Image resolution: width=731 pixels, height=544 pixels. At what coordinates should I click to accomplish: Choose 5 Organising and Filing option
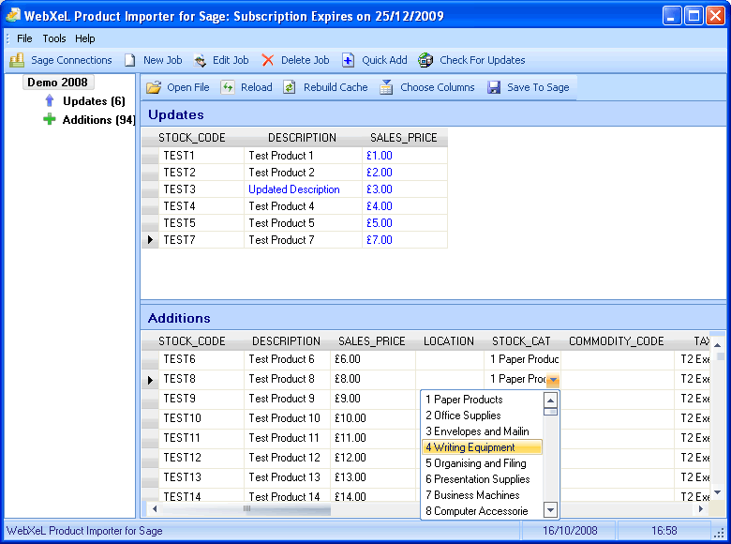[483, 463]
